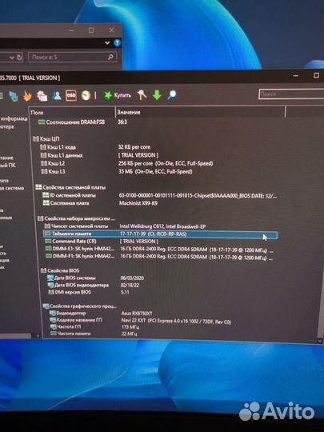Screen dimensions: 324x432
Task: Select 'Чипсет системной платы' row
Action: tap(76, 226)
